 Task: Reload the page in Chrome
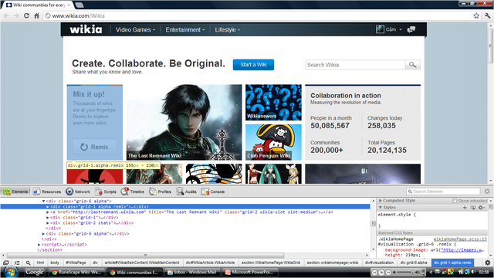point(26,15)
